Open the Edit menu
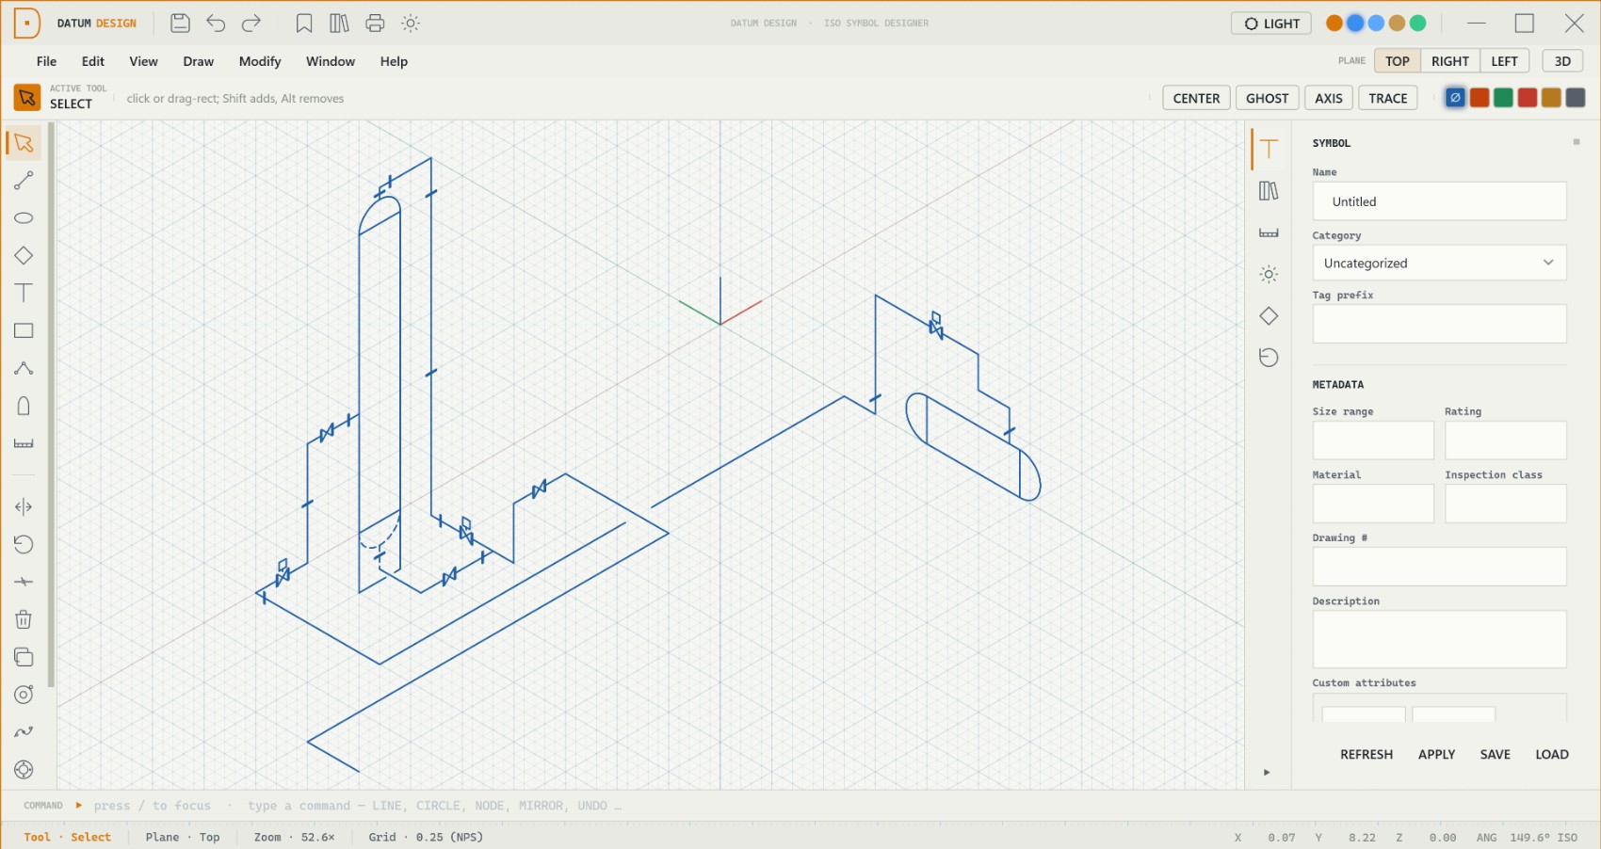The width and height of the screenshot is (1601, 849). point(92,61)
